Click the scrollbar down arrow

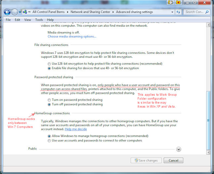(x=208, y=152)
